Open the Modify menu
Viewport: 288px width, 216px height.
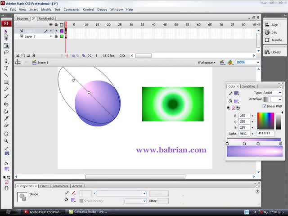(x=46, y=9)
